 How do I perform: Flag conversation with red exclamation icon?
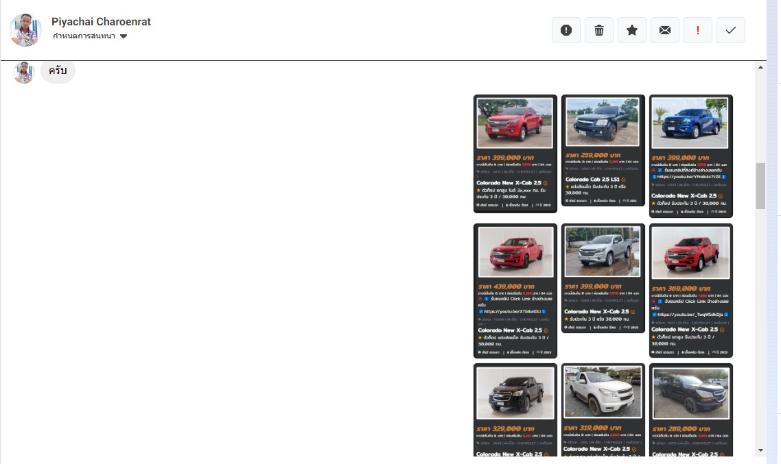click(698, 30)
